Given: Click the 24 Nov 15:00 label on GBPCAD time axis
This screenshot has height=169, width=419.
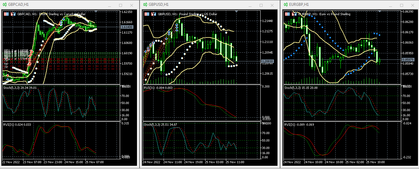Looking at the screenshot, I should (73, 162).
